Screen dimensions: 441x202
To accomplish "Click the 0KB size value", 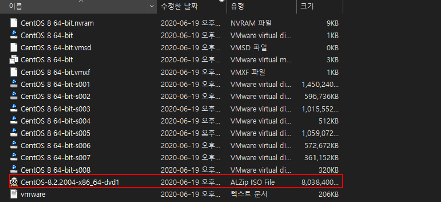I will point(332,48).
